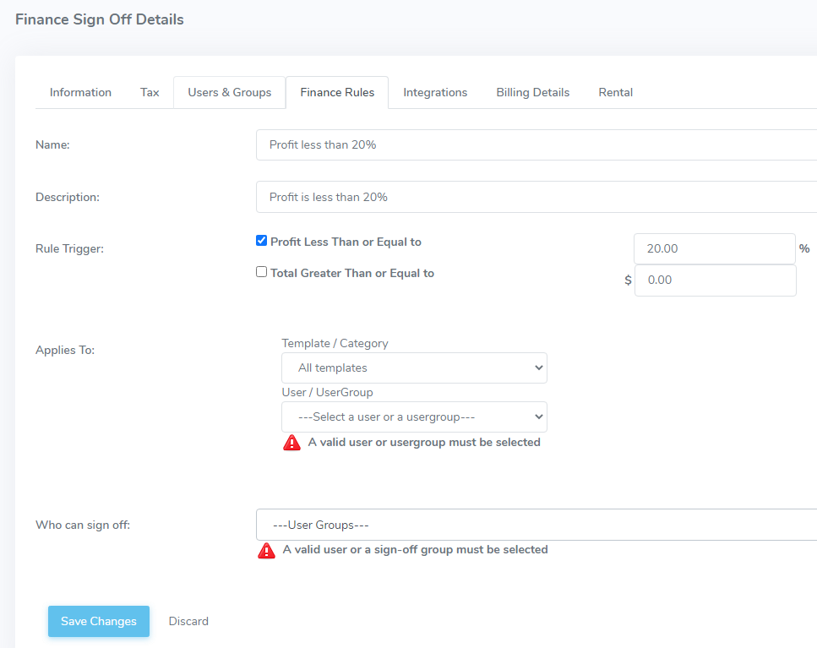Select the Finance Rules tab
Screen dimensions: 817x648
[337, 92]
